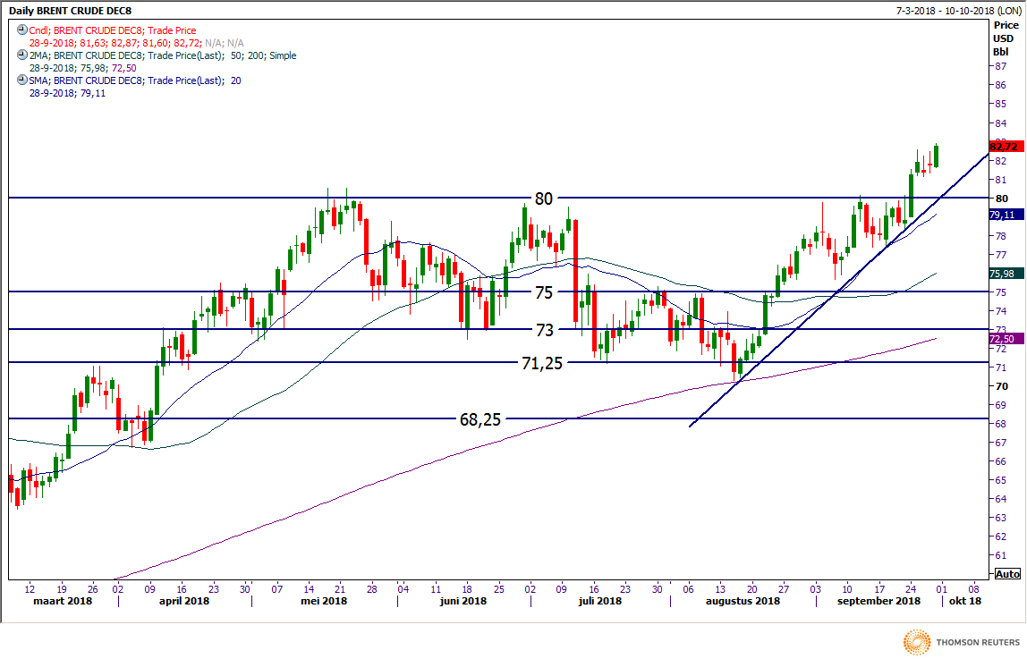Select the 2MA 50; 200; Simple legend text
This screenshot has height=659, width=1027.
point(161,55)
